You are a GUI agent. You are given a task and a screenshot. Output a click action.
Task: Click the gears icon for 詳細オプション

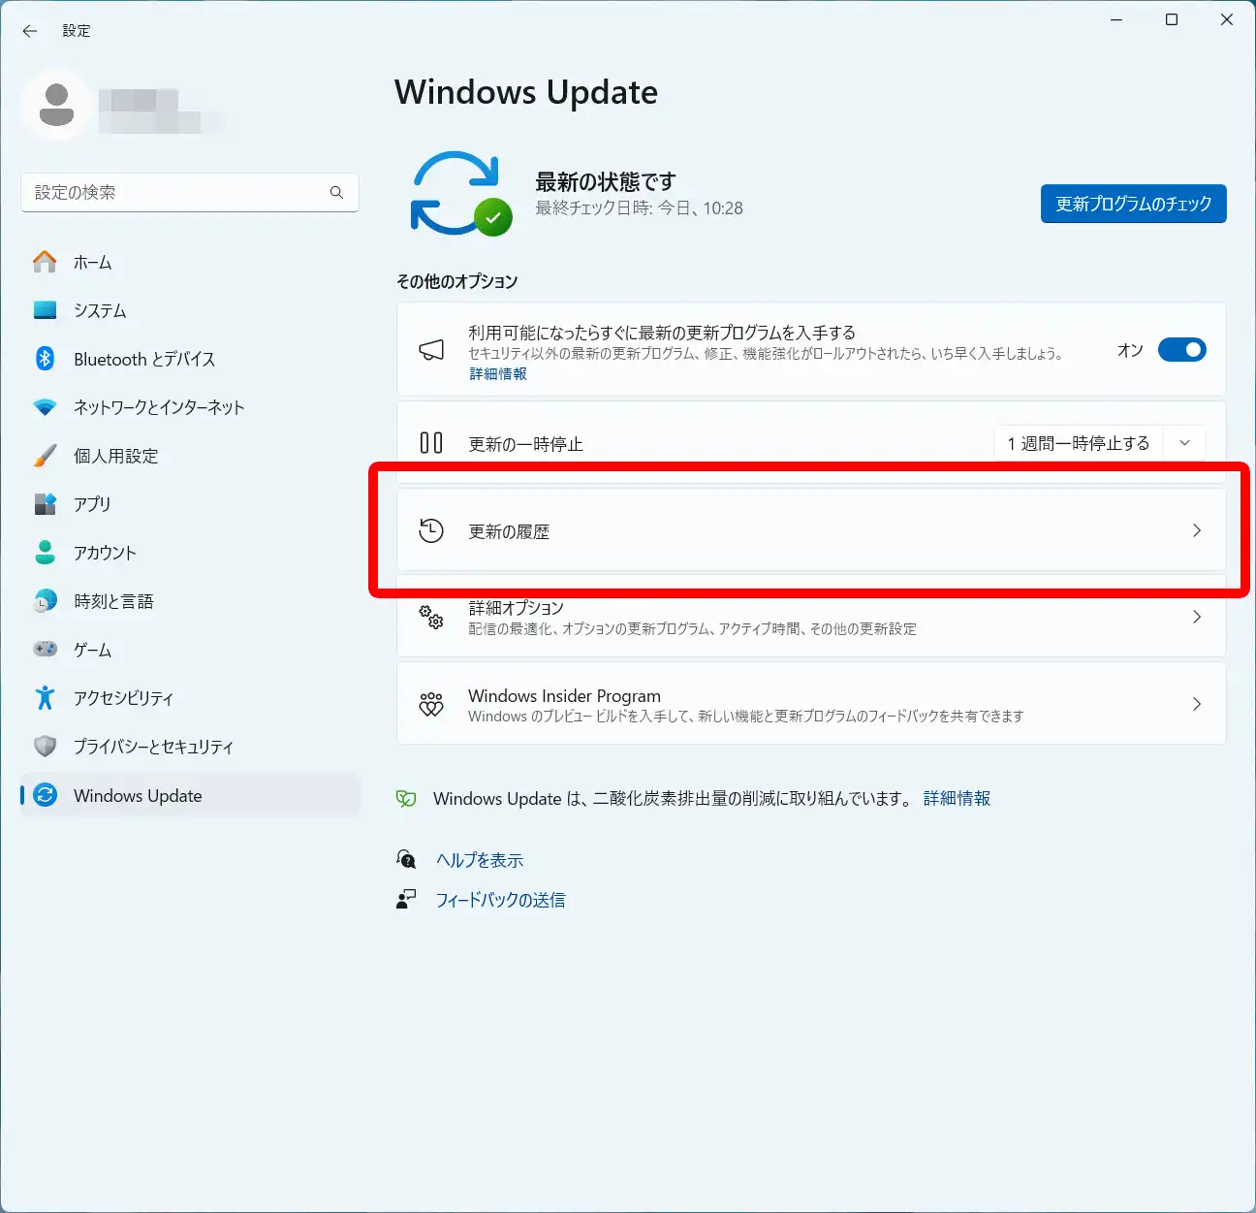point(431,617)
